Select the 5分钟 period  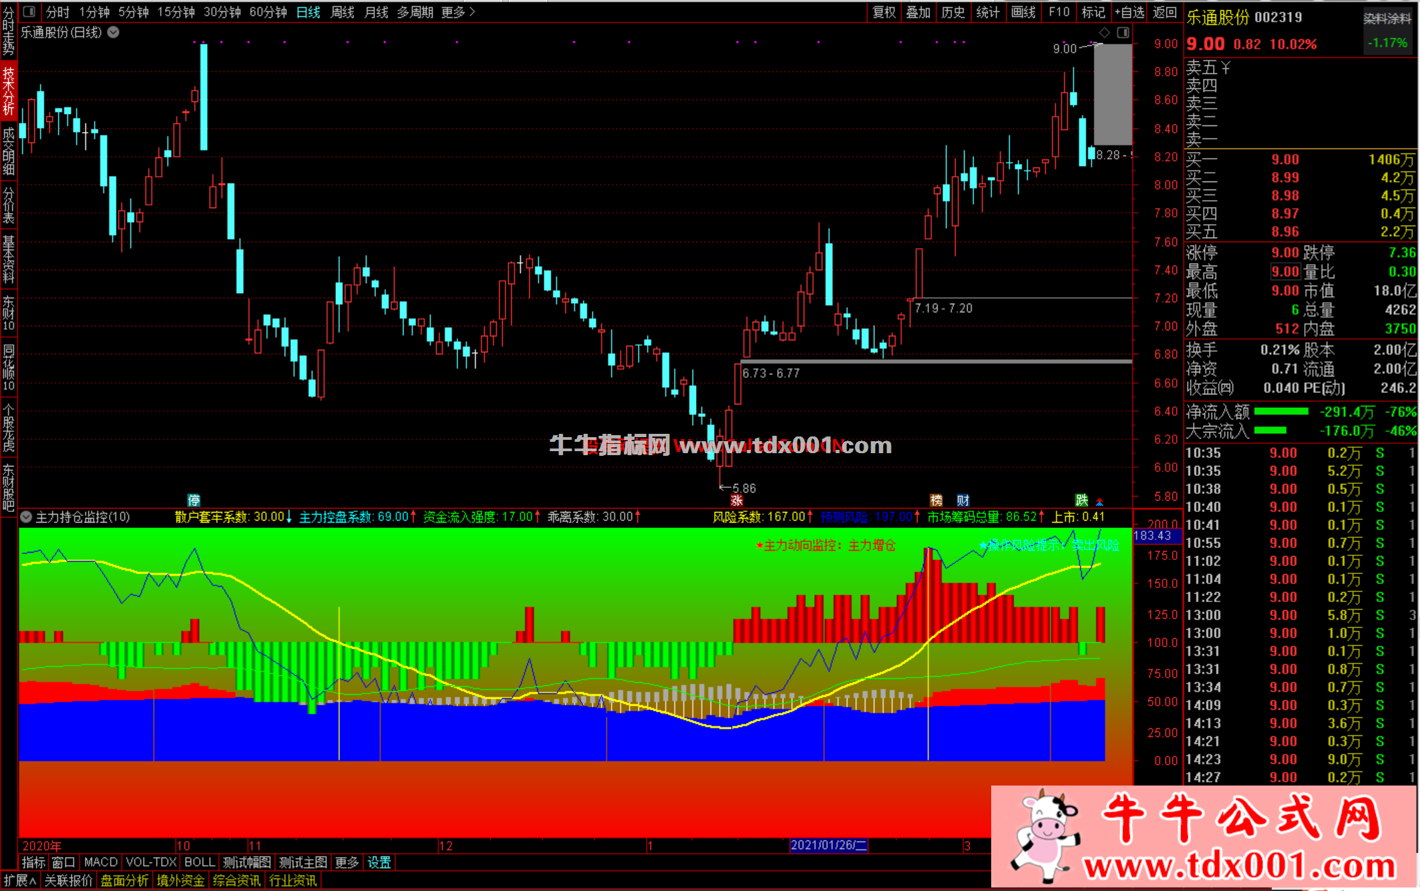pos(134,12)
